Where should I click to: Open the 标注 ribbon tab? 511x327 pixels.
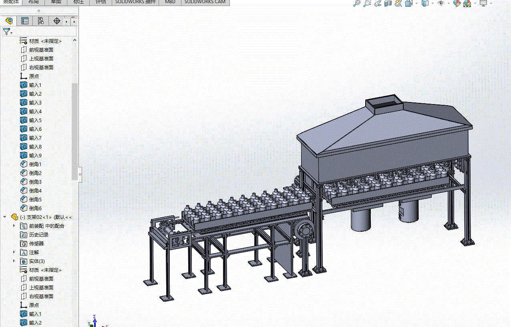tap(78, 2)
